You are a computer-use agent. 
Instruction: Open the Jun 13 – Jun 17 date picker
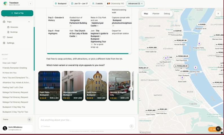pyautogui.click(x=79, y=4)
